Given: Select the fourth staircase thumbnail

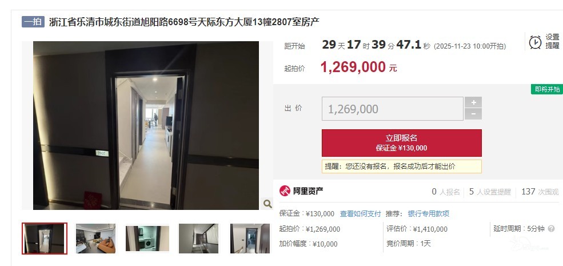Looking at the screenshot, I should [198, 239].
